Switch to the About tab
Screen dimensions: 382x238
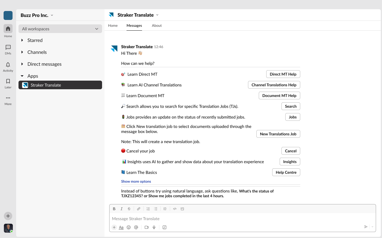[157, 26]
